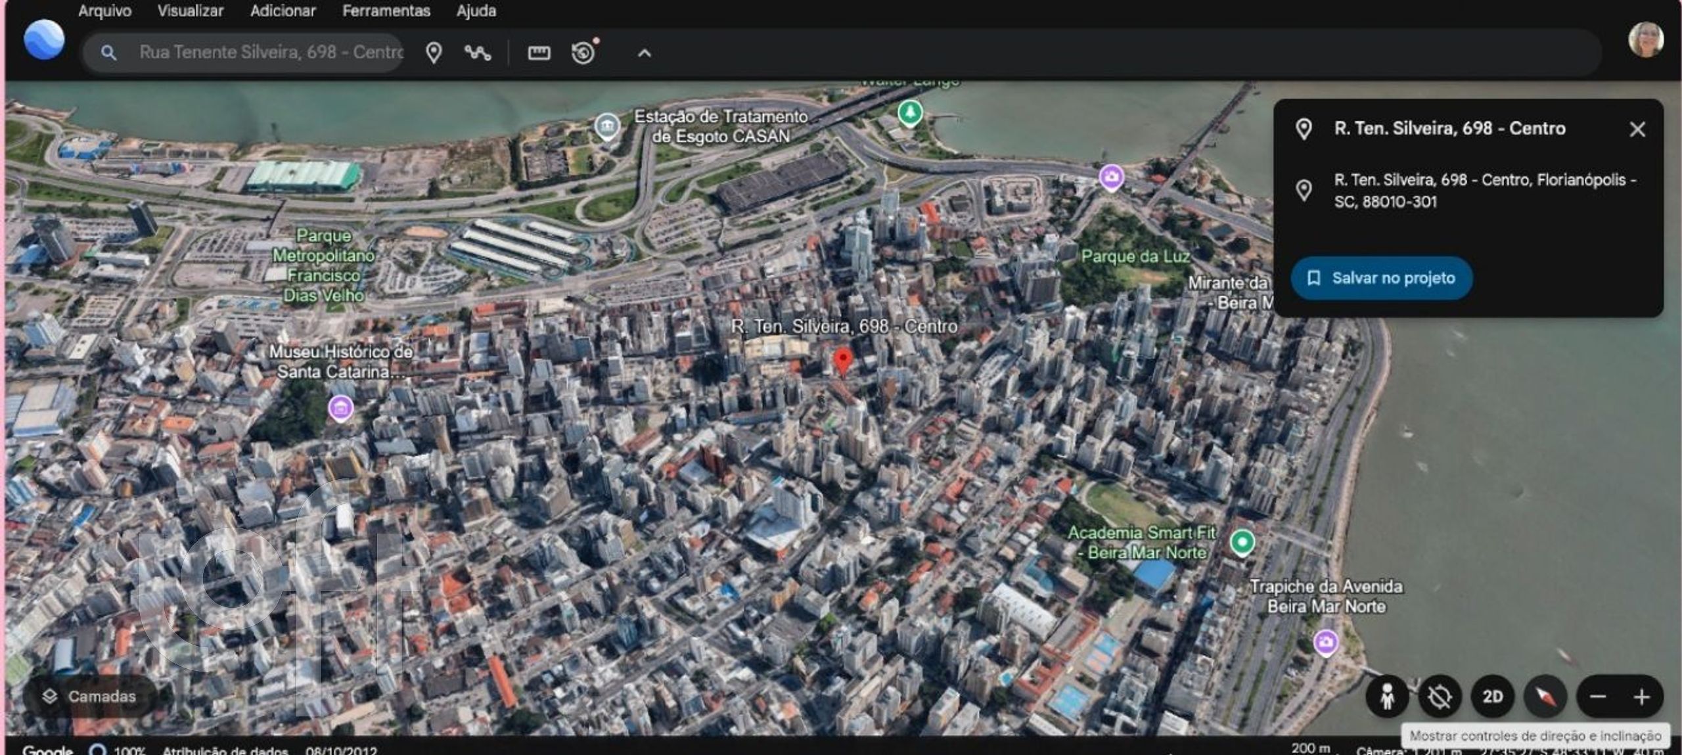Open the ruler measure tool
This screenshot has height=755, width=1682.
click(x=539, y=53)
